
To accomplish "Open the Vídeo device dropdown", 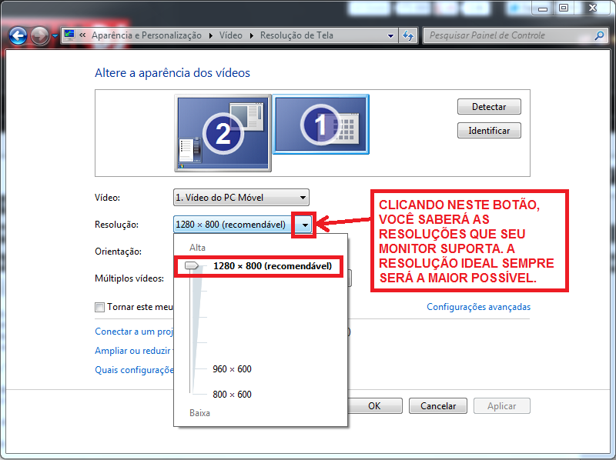I will pos(241,198).
